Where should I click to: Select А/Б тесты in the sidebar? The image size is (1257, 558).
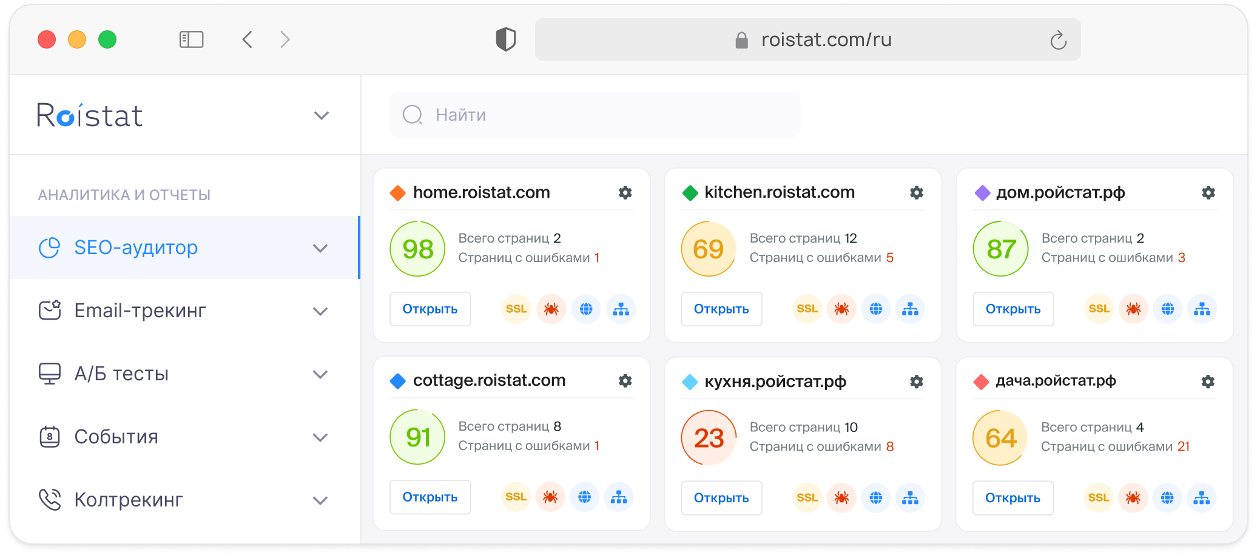[x=185, y=374]
